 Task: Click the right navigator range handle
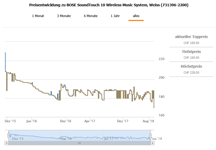pyautogui.click(x=151, y=135)
